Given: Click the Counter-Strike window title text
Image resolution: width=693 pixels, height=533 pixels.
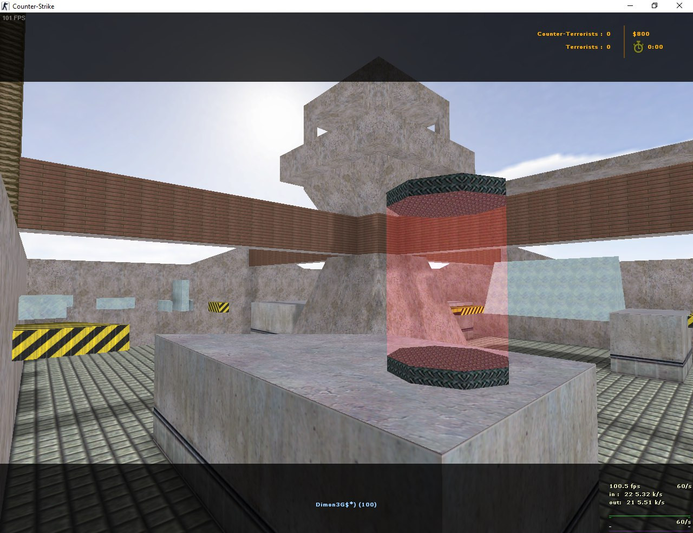Looking at the screenshot, I should (33, 6).
